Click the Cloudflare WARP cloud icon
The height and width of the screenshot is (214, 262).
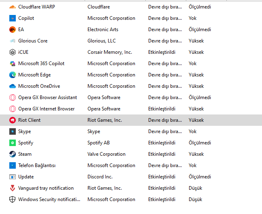click(12, 7)
